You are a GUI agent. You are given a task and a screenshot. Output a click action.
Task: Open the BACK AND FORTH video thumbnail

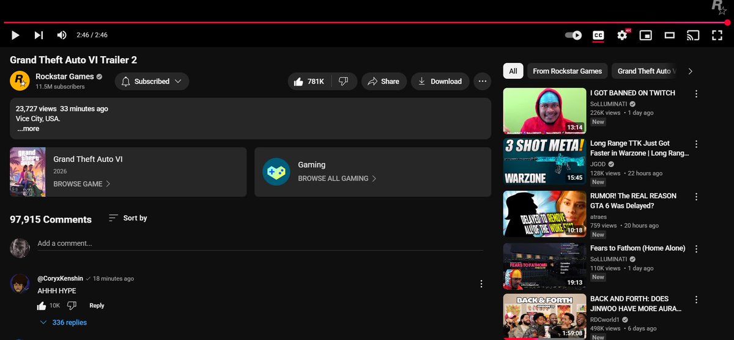544,317
